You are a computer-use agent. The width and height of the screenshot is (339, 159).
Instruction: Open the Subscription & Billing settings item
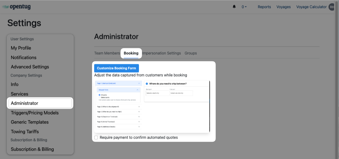click(x=32, y=149)
